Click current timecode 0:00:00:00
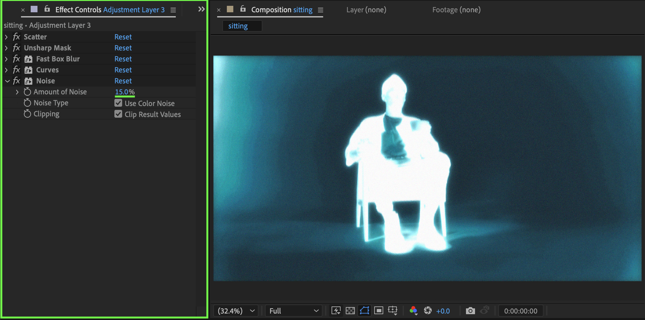Image resolution: width=645 pixels, height=320 pixels. 521,311
